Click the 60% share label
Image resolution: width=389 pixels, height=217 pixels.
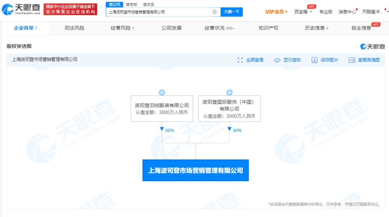tap(170, 130)
